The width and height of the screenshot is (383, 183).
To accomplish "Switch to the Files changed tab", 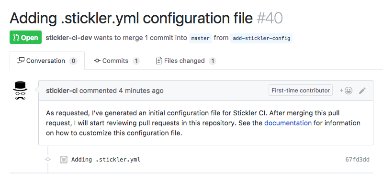I will [x=186, y=61].
